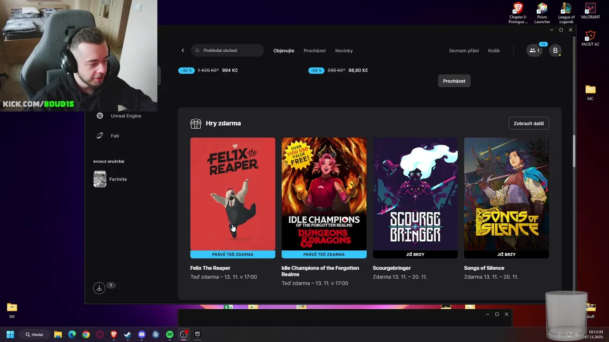
Task: Launch Google Chrome from the taskbar
Action: tap(86, 334)
